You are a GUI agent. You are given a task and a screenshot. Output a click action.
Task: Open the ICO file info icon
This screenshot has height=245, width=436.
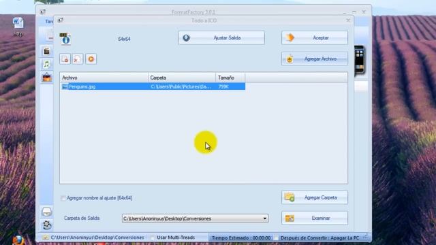coord(65,39)
